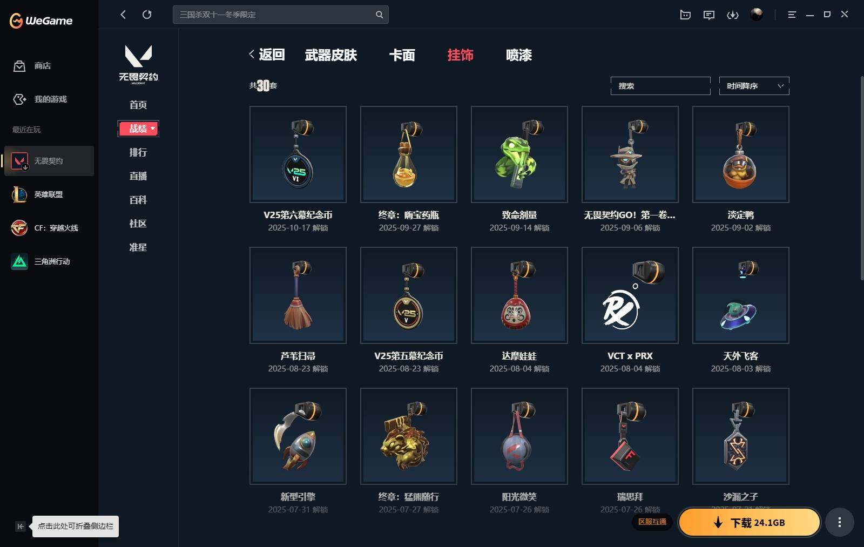
Task: Open the messages chat icon
Action: tap(709, 15)
